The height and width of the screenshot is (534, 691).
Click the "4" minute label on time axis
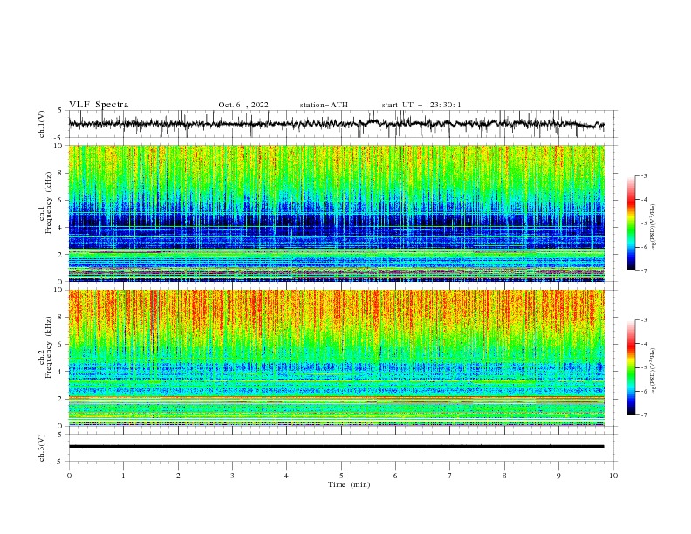[x=286, y=476]
